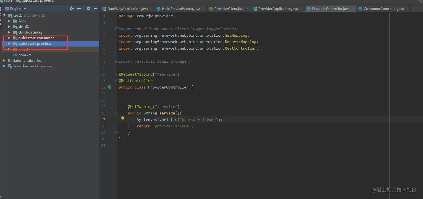Screen dimensions: 423x199
Task: Click the yellow lightbulb intention icon
Action: tap(123, 119)
